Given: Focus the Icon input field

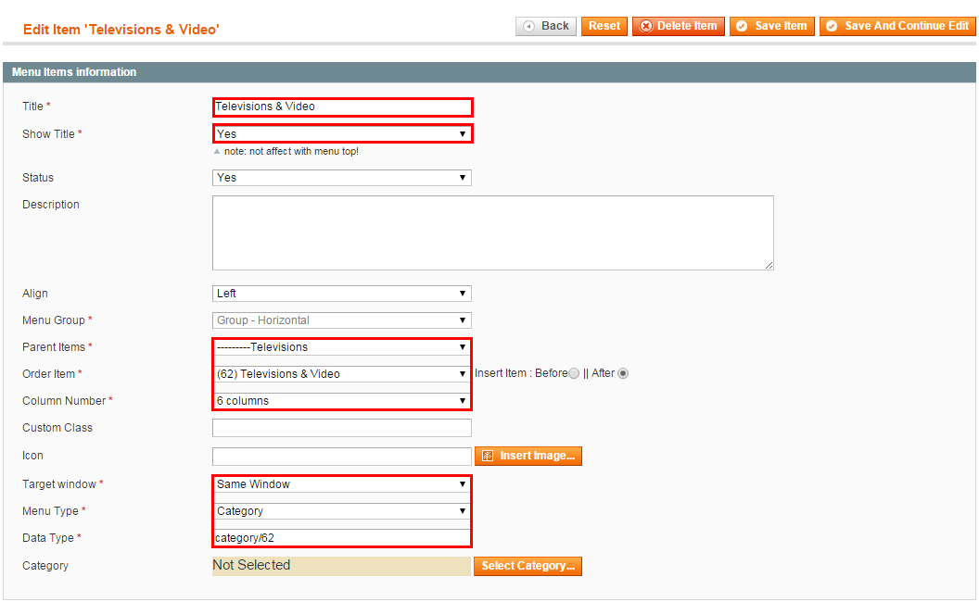Looking at the screenshot, I should (342, 456).
